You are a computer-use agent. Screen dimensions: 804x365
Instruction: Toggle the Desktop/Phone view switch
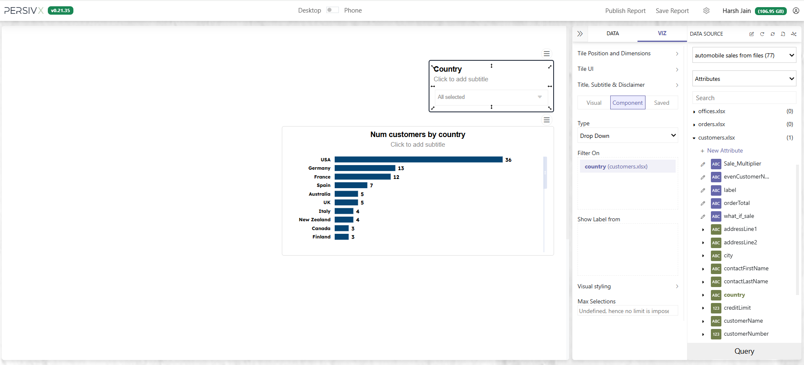coord(332,10)
